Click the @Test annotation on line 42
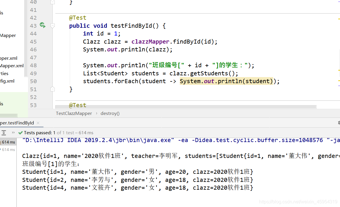 pos(78,18)
